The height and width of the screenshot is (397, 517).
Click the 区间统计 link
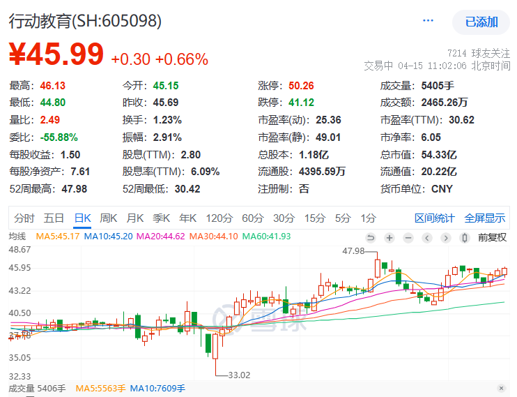(435, 218)
